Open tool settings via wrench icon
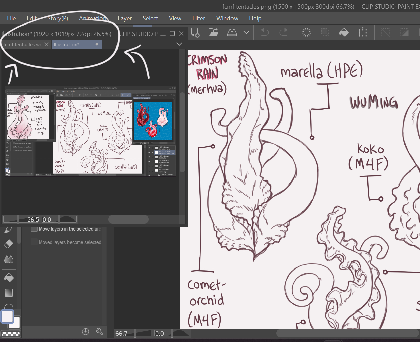Screen dimensions: 420x342 click(99, 332)
